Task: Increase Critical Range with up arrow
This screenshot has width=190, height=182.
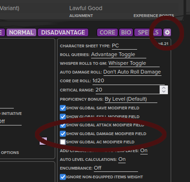Action: click(164, 88)
